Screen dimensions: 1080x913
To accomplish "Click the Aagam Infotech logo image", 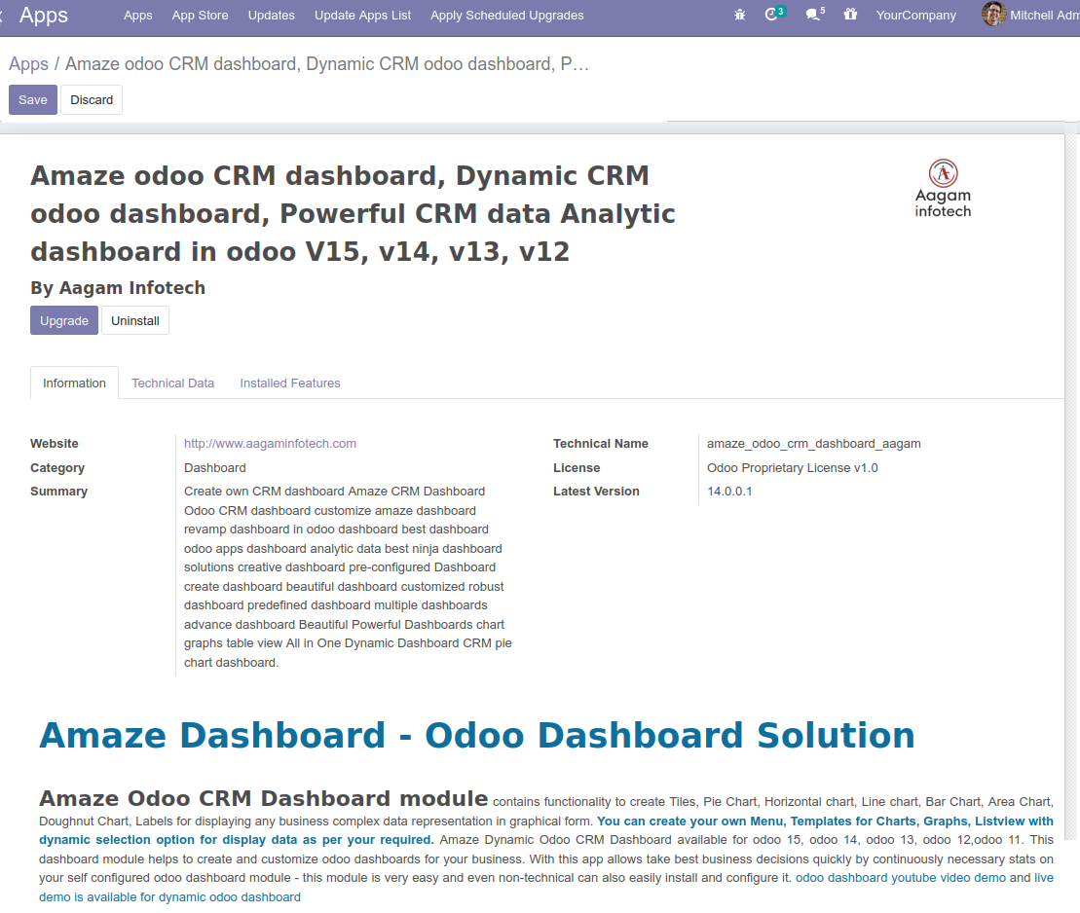I will click(x=943, y=190).
